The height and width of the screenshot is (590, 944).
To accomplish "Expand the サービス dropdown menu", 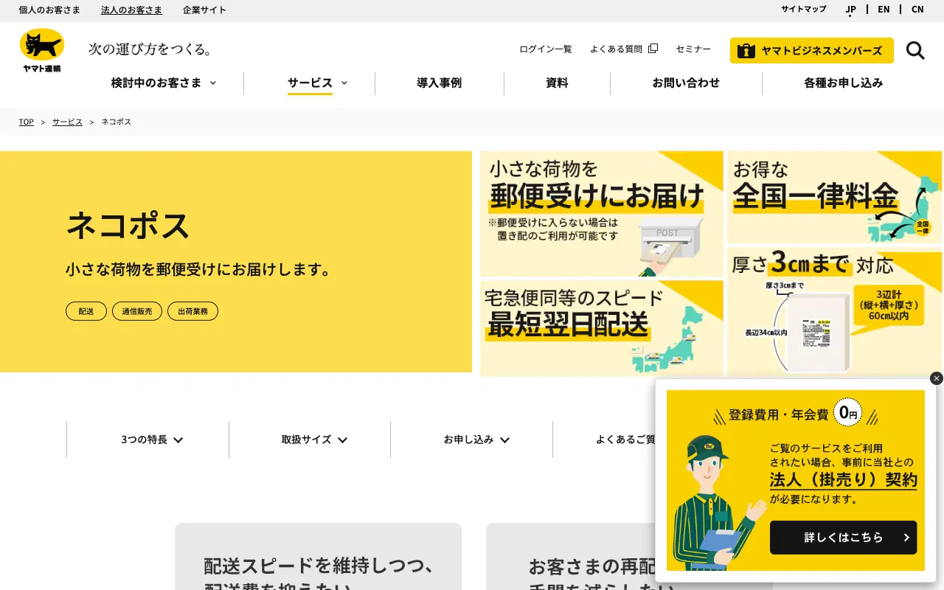I will pos(317,83).
